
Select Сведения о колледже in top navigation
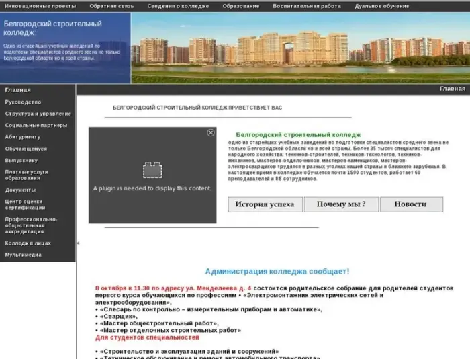(178, 6)
